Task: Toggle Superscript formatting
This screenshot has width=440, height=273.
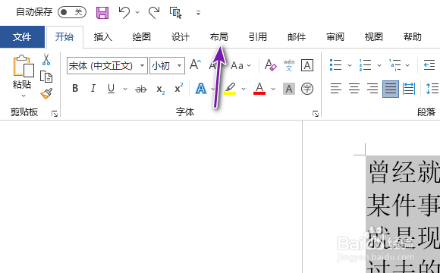Action: [x=179, y=88]
